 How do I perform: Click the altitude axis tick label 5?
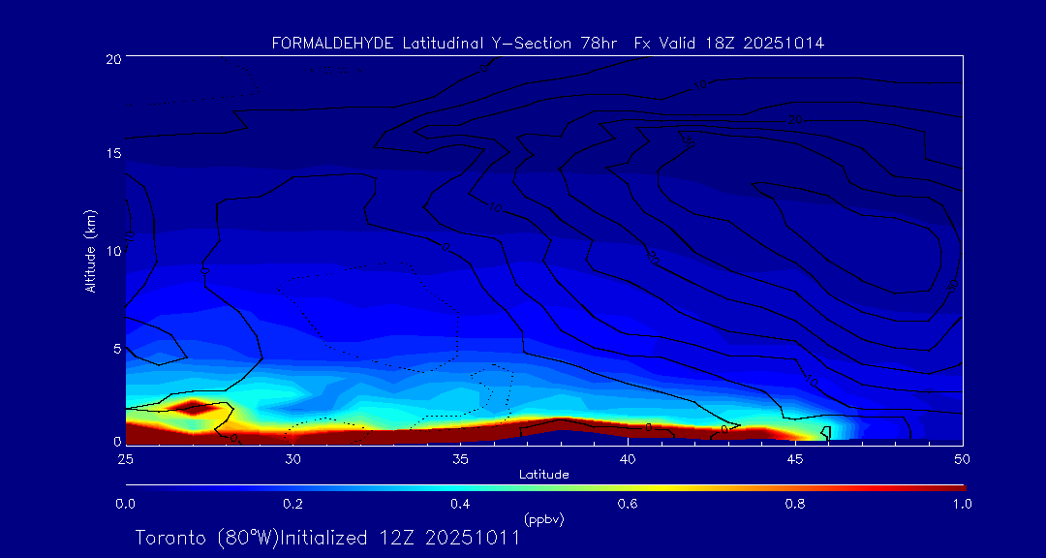tap(116, 349)
